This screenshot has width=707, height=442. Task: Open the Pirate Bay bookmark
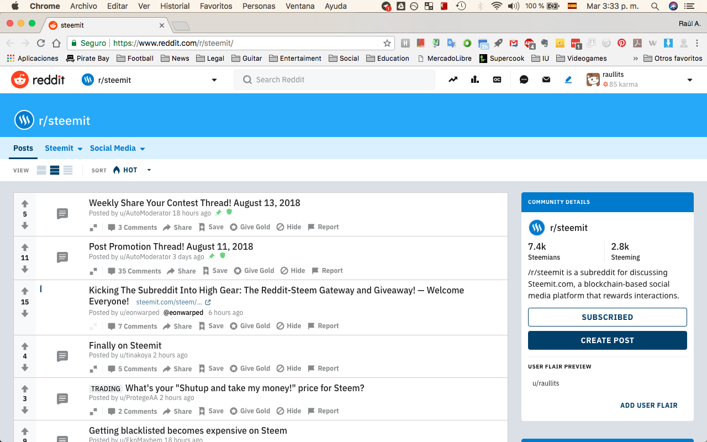[87, 58]
